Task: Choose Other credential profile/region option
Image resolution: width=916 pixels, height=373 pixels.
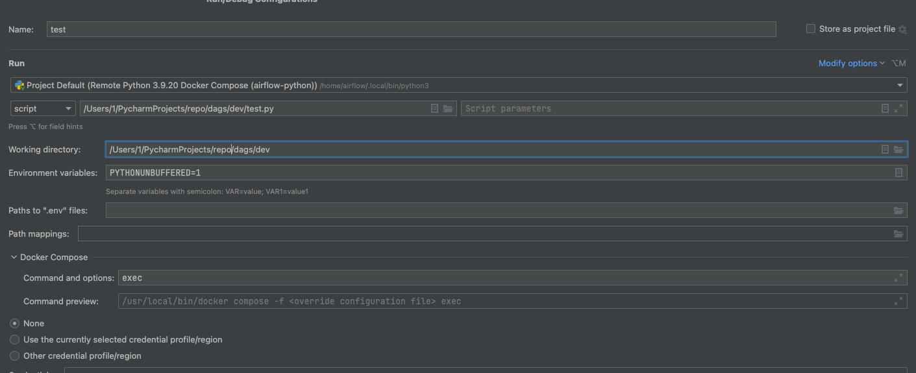Action: click(x=15, y=356)
